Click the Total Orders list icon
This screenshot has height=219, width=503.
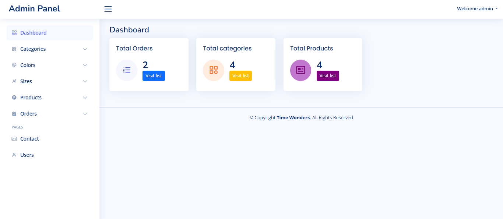(x=127, y=70)
